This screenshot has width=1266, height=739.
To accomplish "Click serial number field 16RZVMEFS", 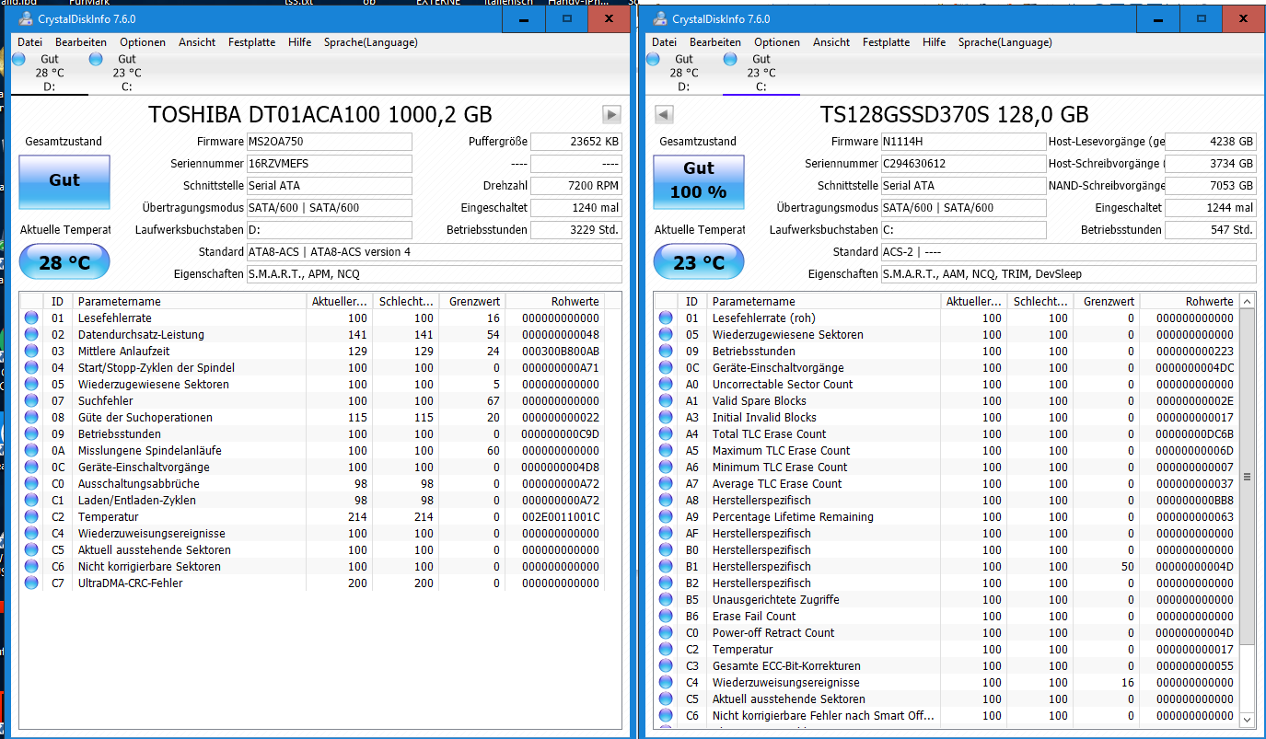I will click(x=329, y=164).
